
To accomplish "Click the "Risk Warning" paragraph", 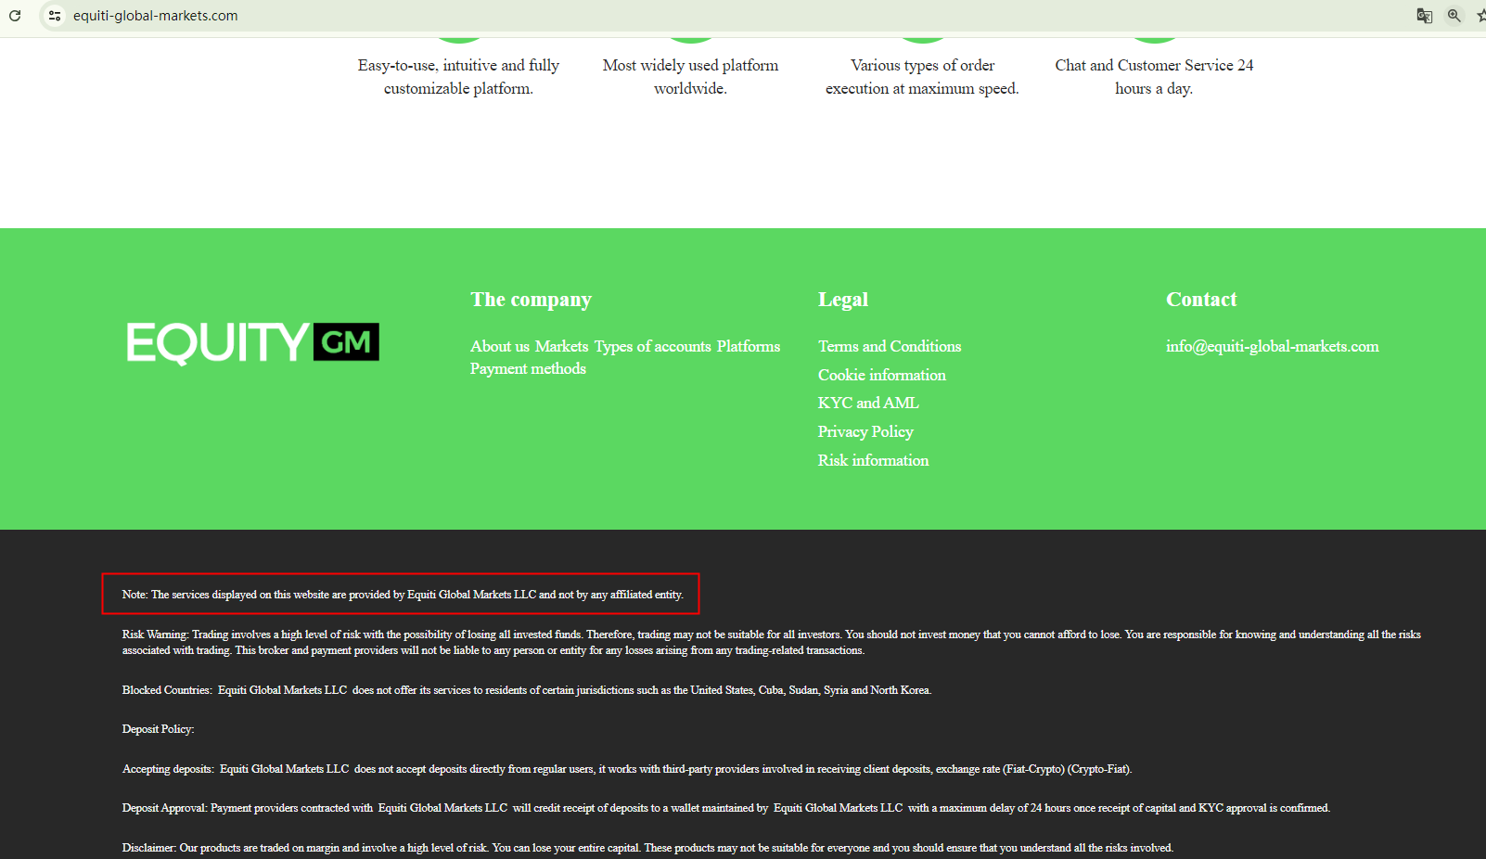I will pos(771,642).
